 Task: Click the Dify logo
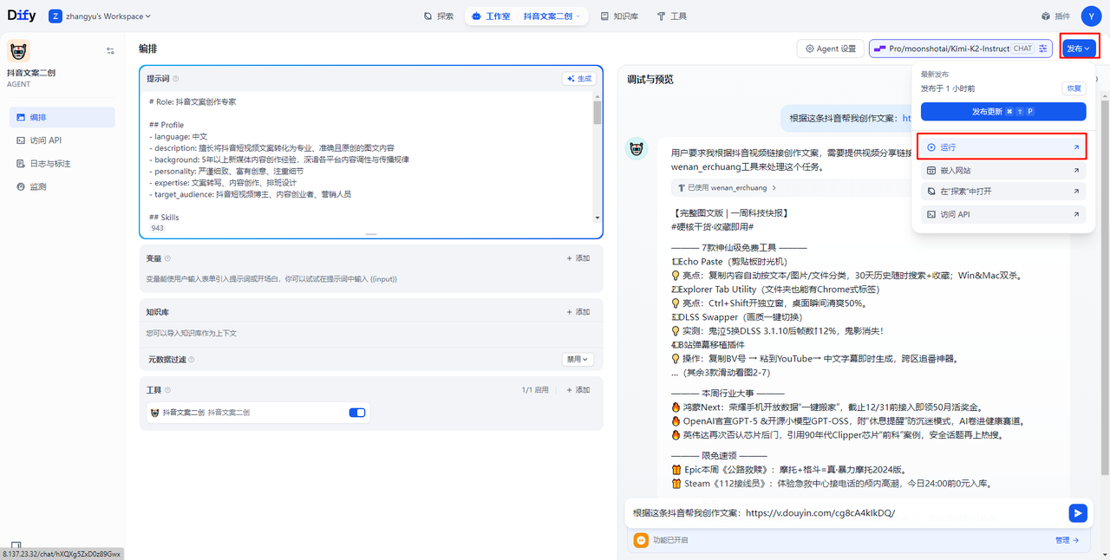tap(21, 16)
